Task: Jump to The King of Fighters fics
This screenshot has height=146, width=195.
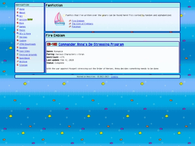Action: [x=82, y=24]
